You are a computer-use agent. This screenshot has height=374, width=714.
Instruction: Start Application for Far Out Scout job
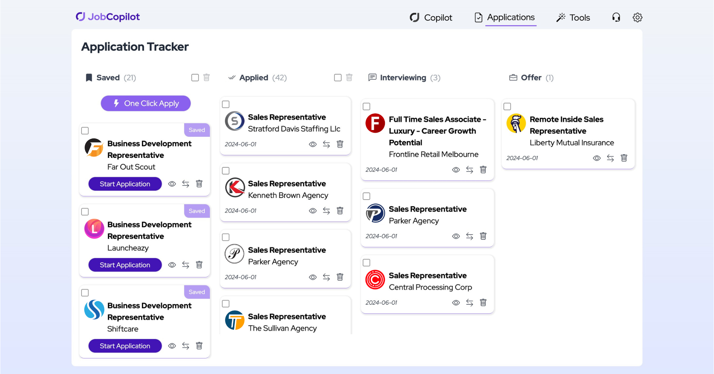click(x=124, y=184)
